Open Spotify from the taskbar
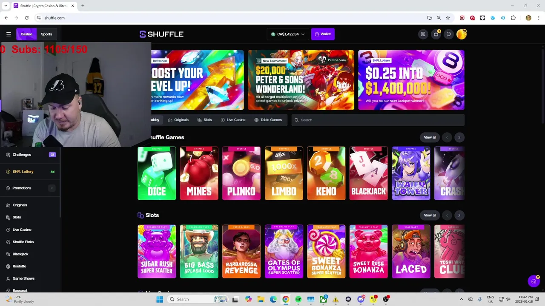The image size is (545, 306). [298, 299]
